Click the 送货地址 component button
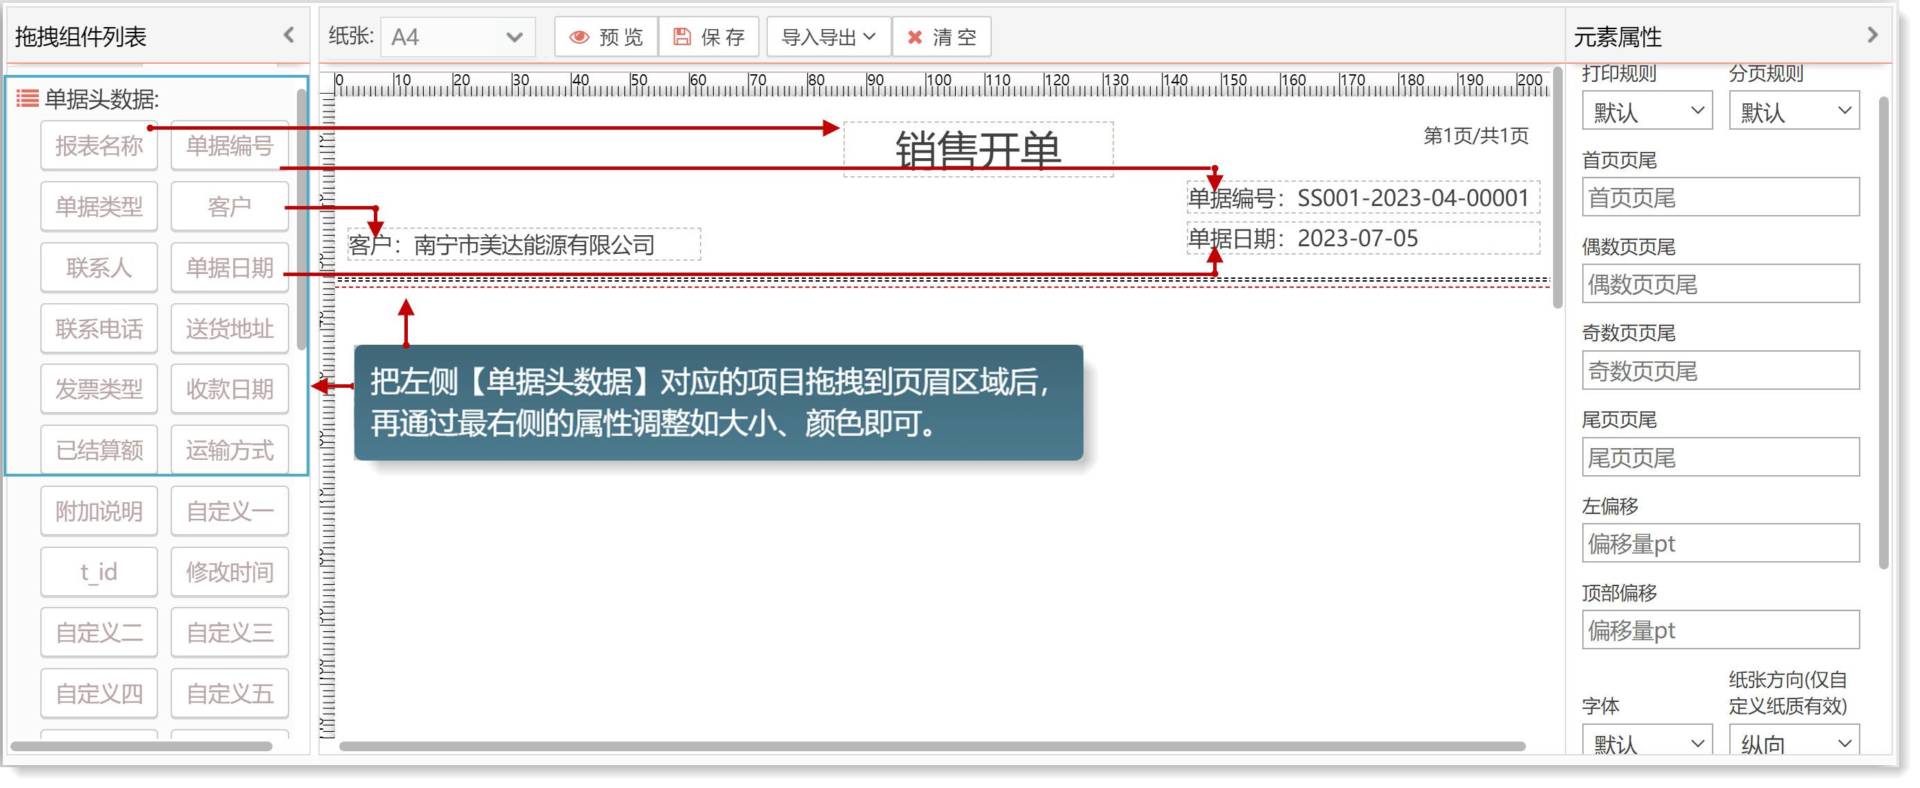The width and height of the screenshot is (1920, 788). [230, 329]
